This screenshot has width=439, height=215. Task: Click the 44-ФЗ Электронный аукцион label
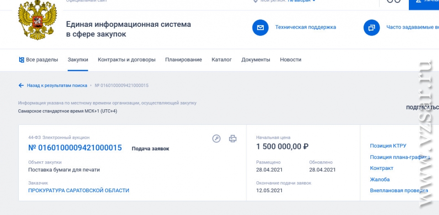[59, 137]
